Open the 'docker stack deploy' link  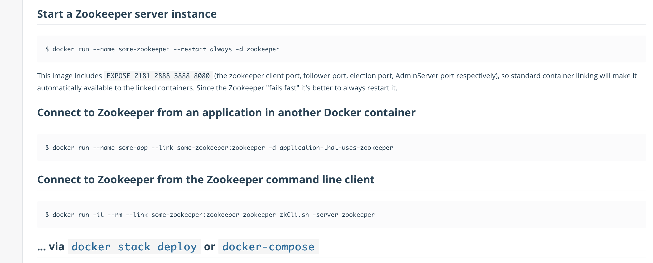click(134, 247)
